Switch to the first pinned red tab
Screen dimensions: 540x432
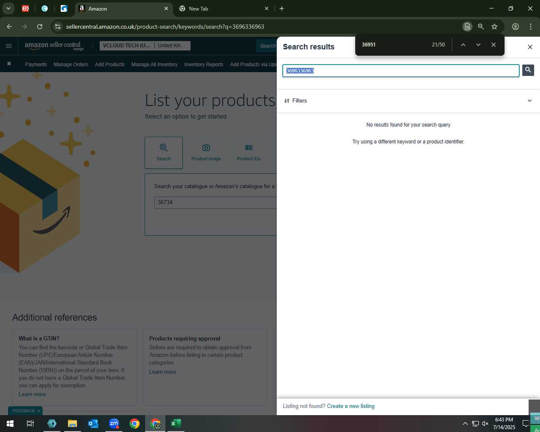tap(25, 8)
